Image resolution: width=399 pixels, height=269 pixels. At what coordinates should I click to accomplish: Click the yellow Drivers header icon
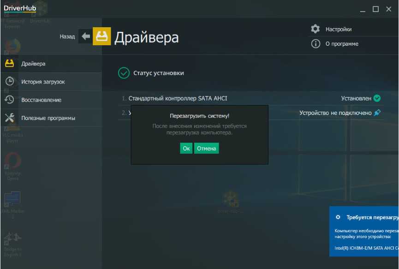(x=102, y=36)
